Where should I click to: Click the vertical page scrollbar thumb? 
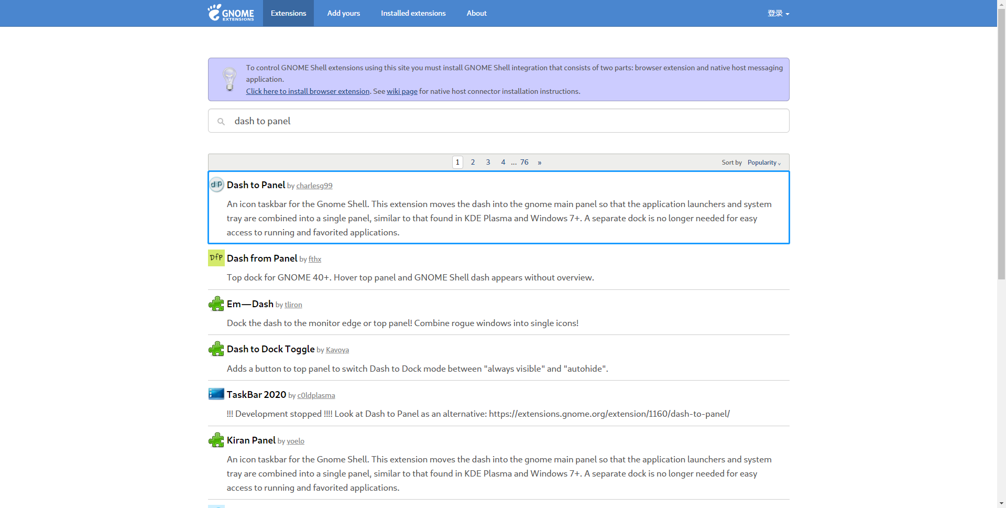(x=1001, y=144)
